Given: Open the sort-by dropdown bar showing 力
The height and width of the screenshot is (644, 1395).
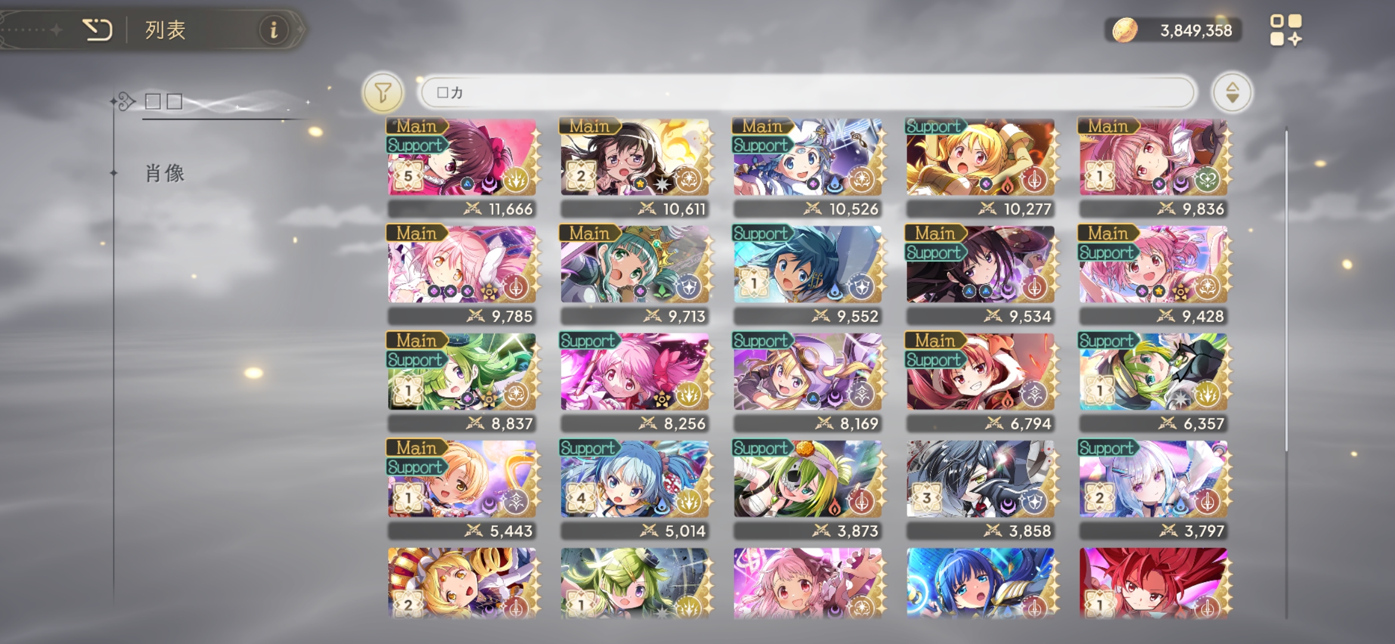Looking at the screenshot, I should coord(808,92).
